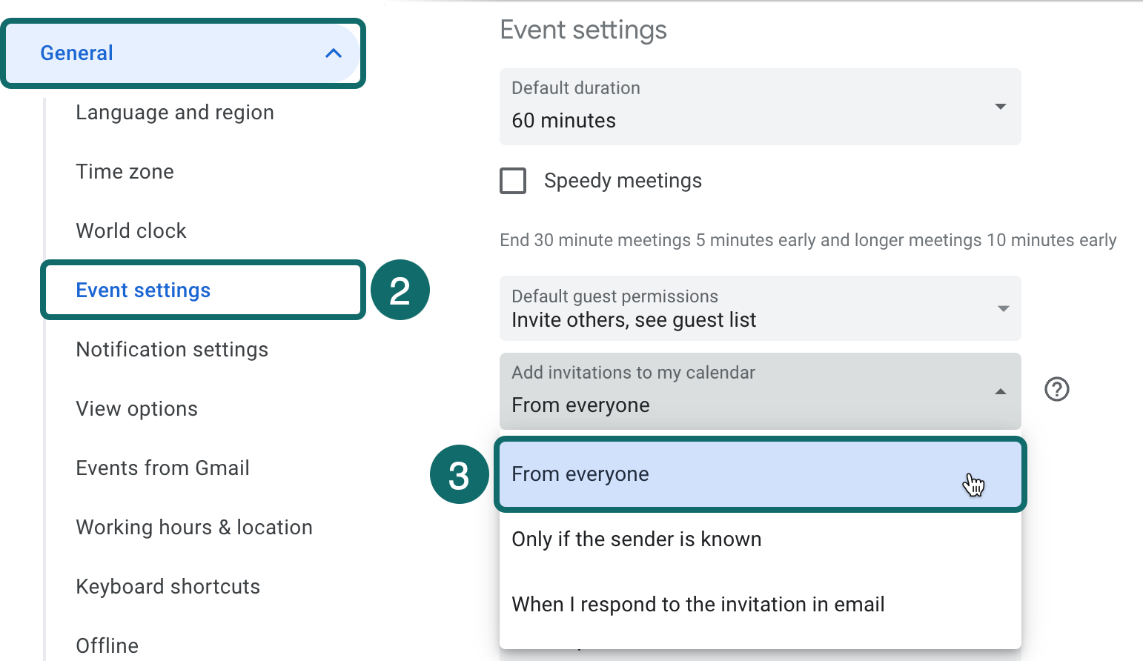Open Language and region settings
Screen dimensions: 1143x661
(175, 113)
